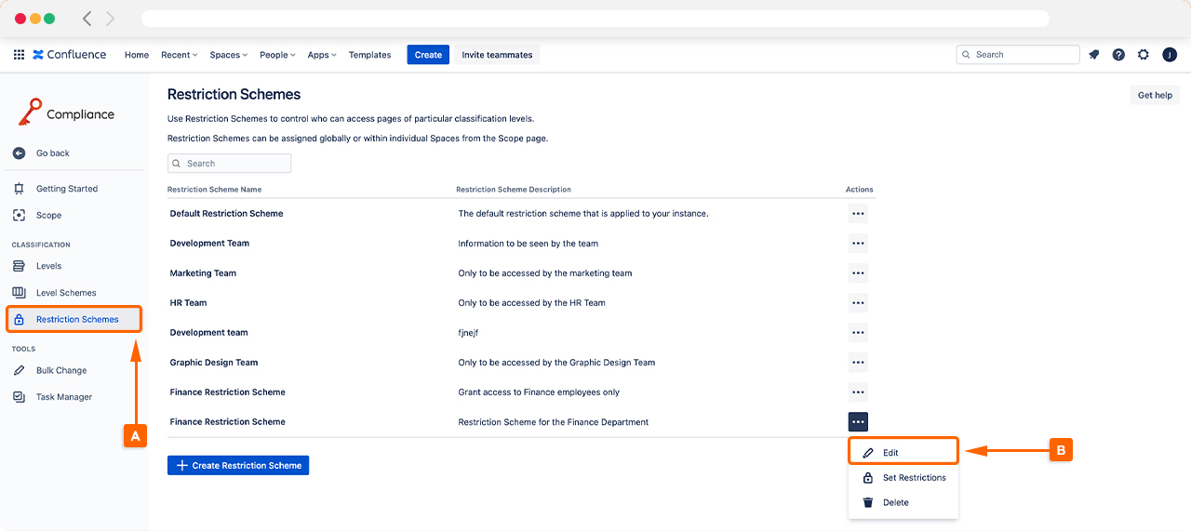
Task: Click the Invite teammates button
Action: click(x=497, y=55)
